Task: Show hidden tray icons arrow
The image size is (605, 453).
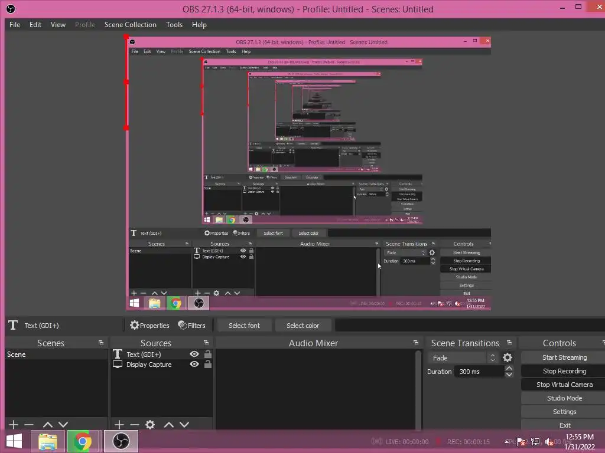Action: [506, 442]
